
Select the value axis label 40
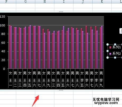click(x=3, y=51)
